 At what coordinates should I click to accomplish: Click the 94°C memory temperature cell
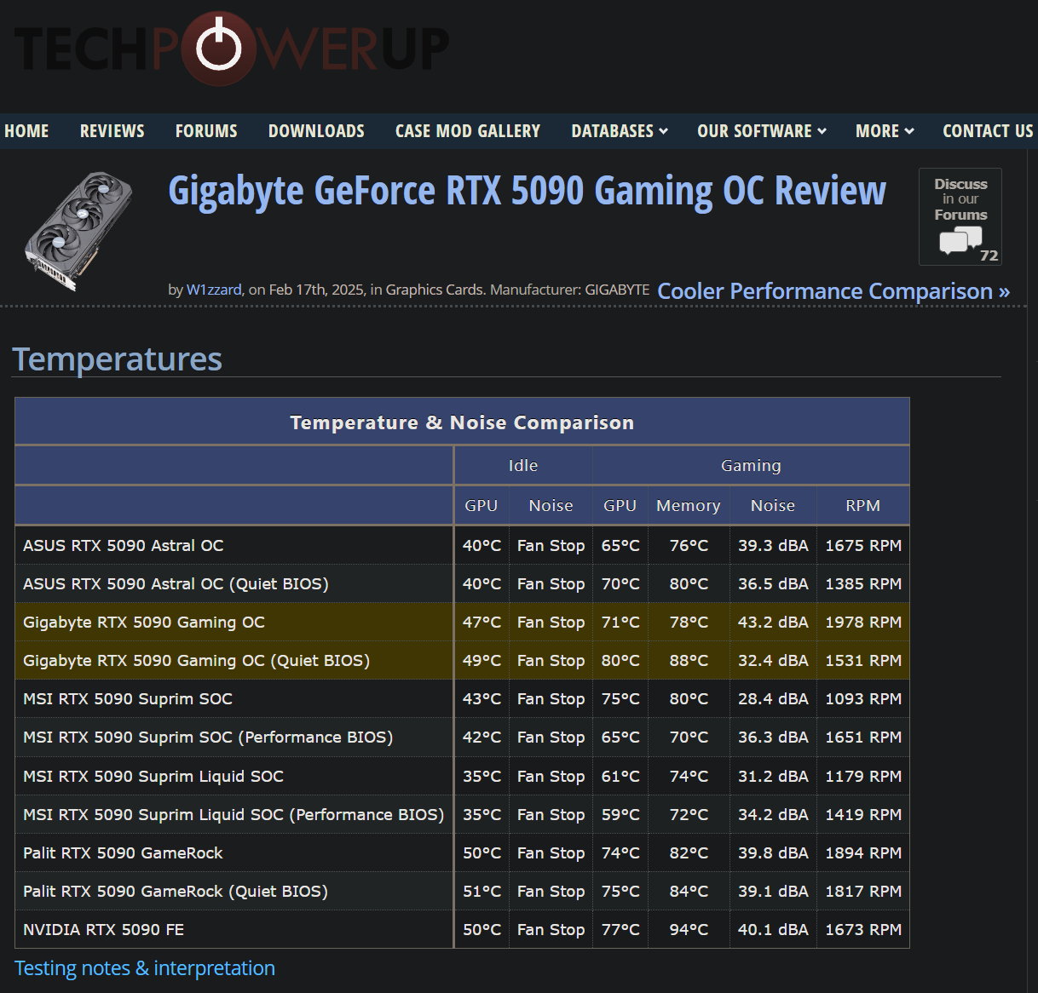tap(689, 929)
